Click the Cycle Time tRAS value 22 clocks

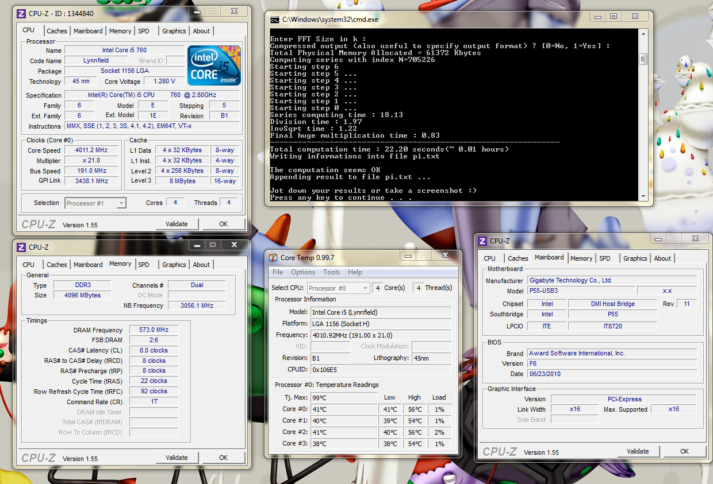click(x=154, y=381)
